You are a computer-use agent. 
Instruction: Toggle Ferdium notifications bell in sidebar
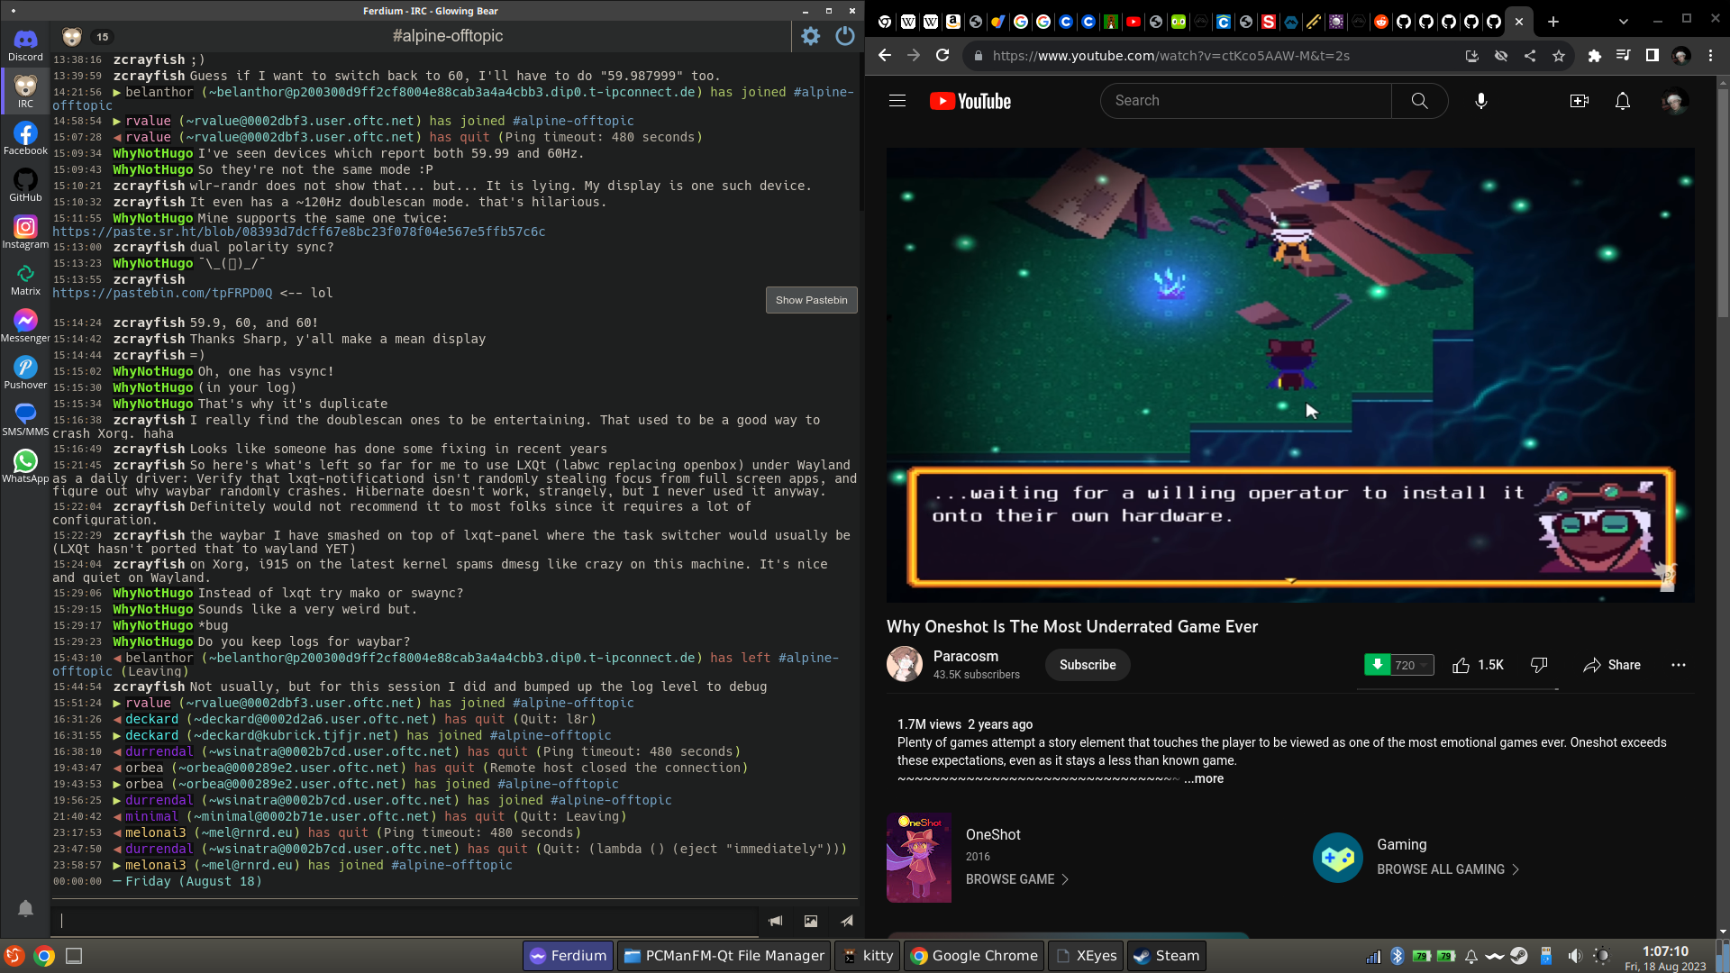(x=25, y=908)
